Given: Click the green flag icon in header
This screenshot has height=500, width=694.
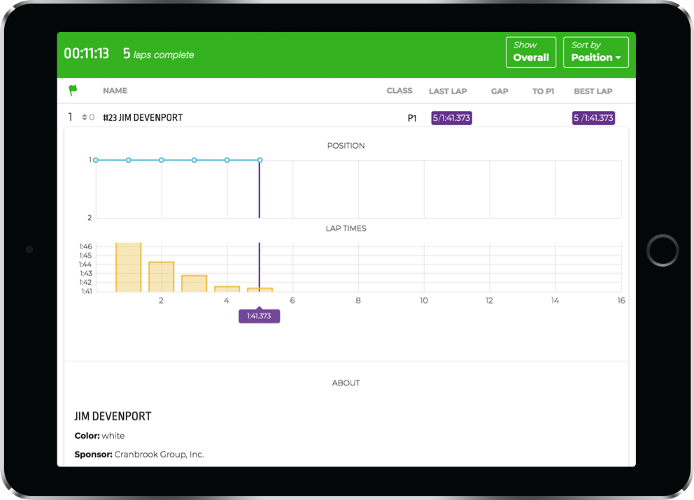Looking at the screenshot, I should (73, 90).
